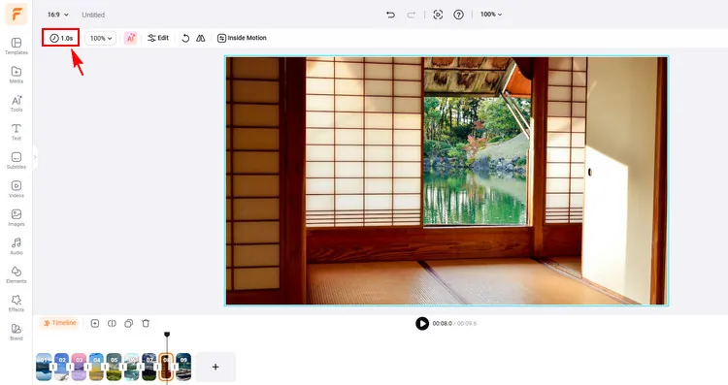Open the Media panel in sidebar

coord(17,75)
